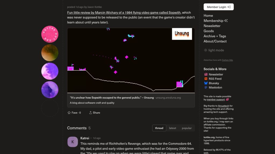This screenshot has width=275, height=154.
Task: Open the Carbon Ads link
Action: point(227,60)
